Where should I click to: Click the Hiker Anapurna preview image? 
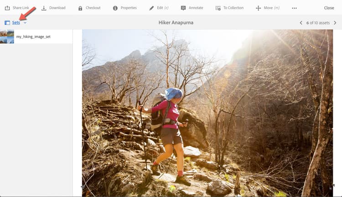pyautogui.click(x=207, y=113)
